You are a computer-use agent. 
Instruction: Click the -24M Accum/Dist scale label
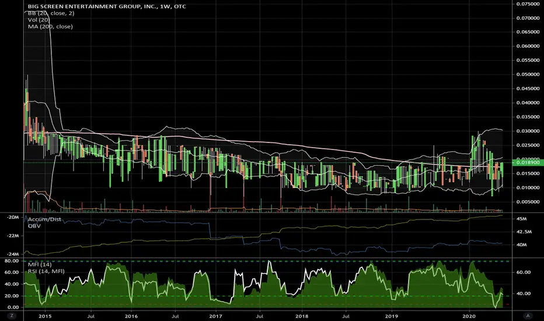pyautogui.click(x=13, y=254)
